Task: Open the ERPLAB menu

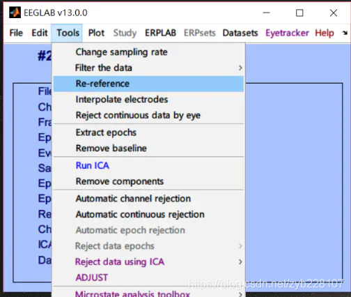Action: (x=160, y=33)
